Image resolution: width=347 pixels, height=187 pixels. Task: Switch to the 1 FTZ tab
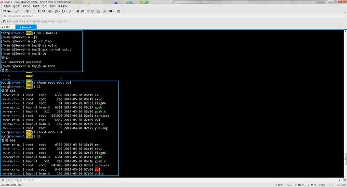(8, 27)
